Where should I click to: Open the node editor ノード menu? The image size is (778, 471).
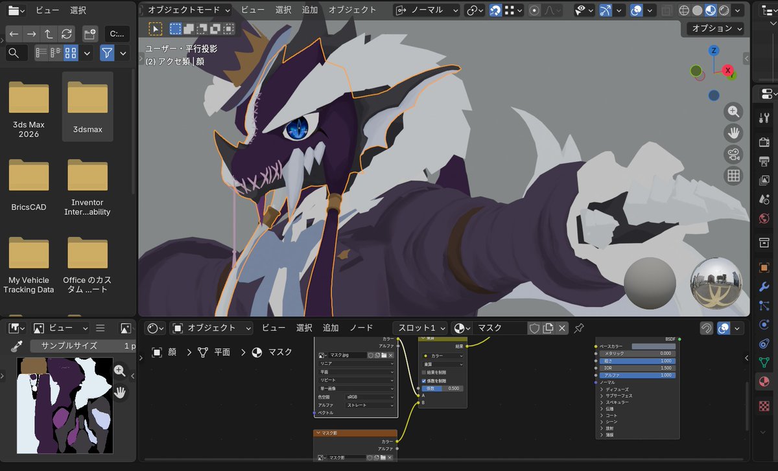point(361,328)
